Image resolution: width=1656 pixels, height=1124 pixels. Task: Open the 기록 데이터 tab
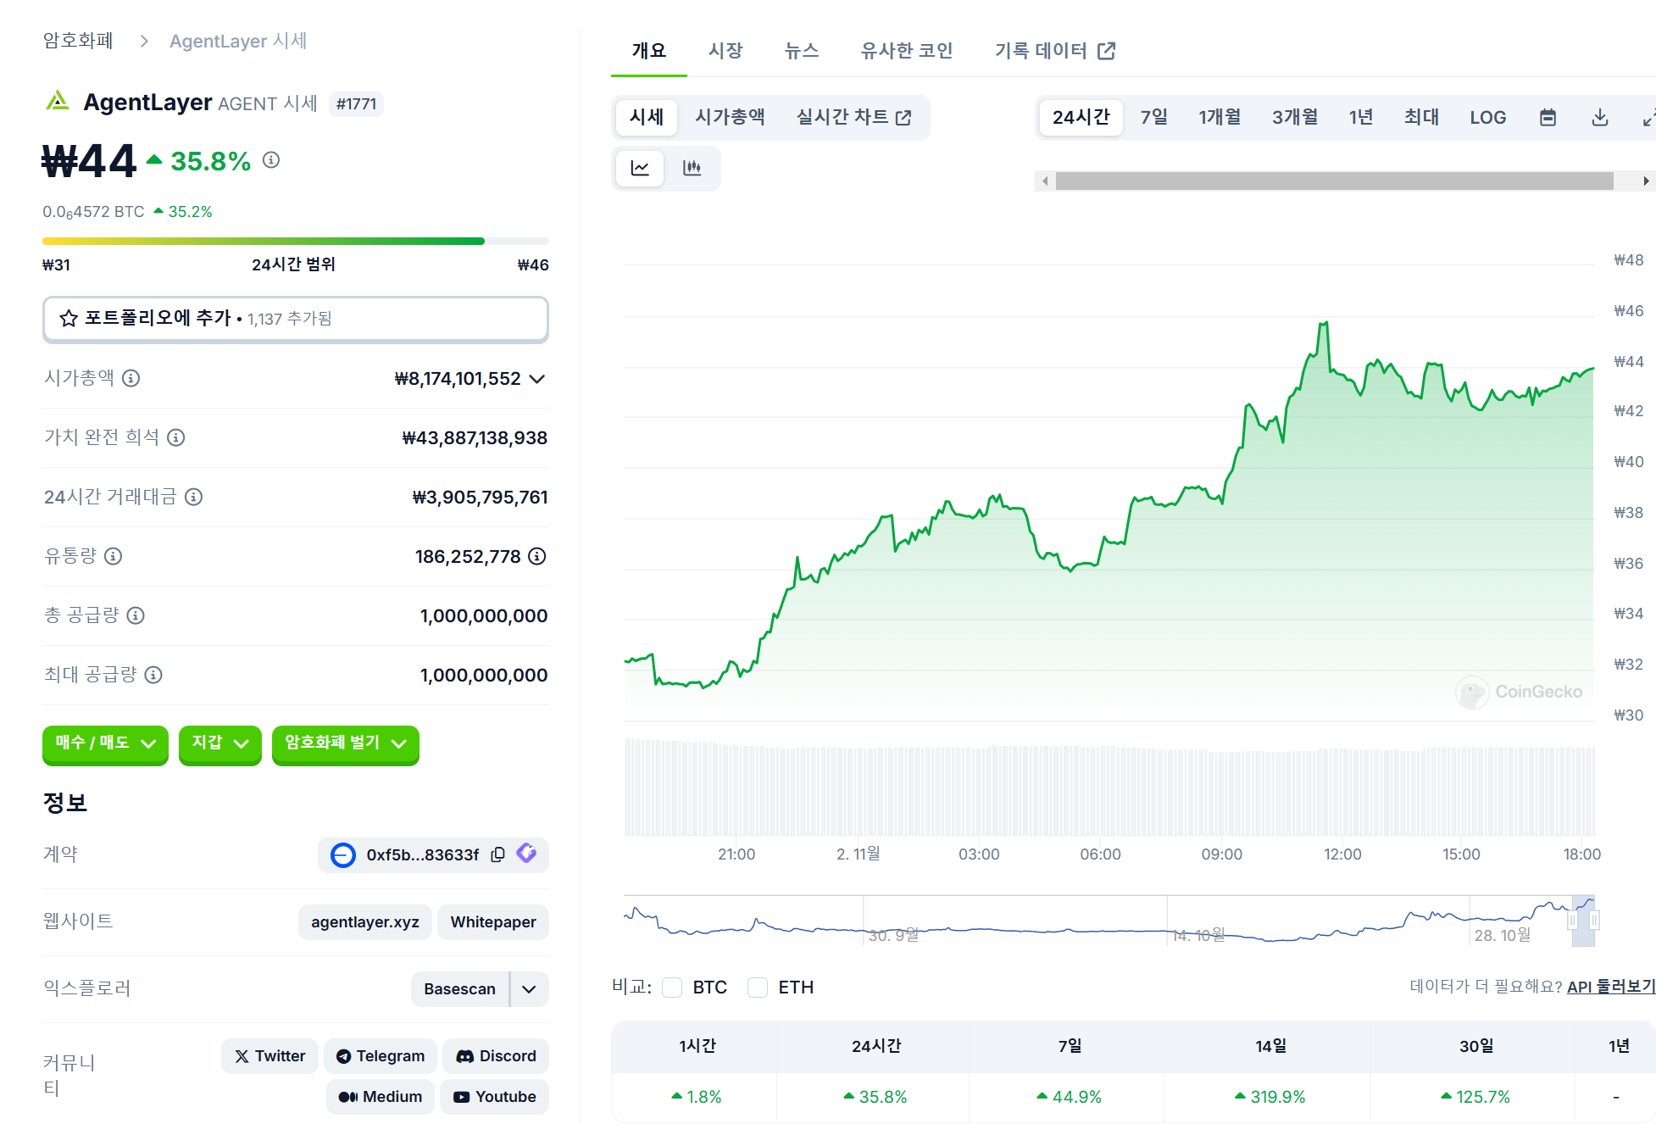[x=1055, y=51]
